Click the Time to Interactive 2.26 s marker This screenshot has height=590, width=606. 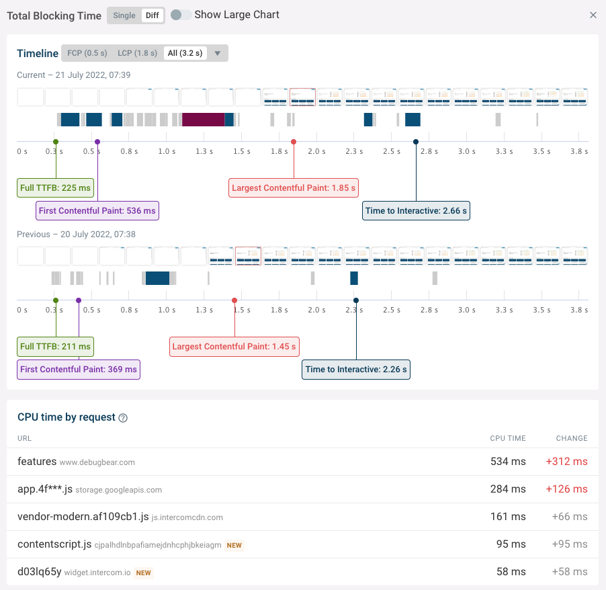pos(355,369)
